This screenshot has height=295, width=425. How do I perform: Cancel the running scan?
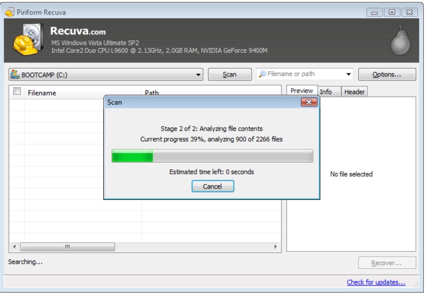tap(212, 186)
